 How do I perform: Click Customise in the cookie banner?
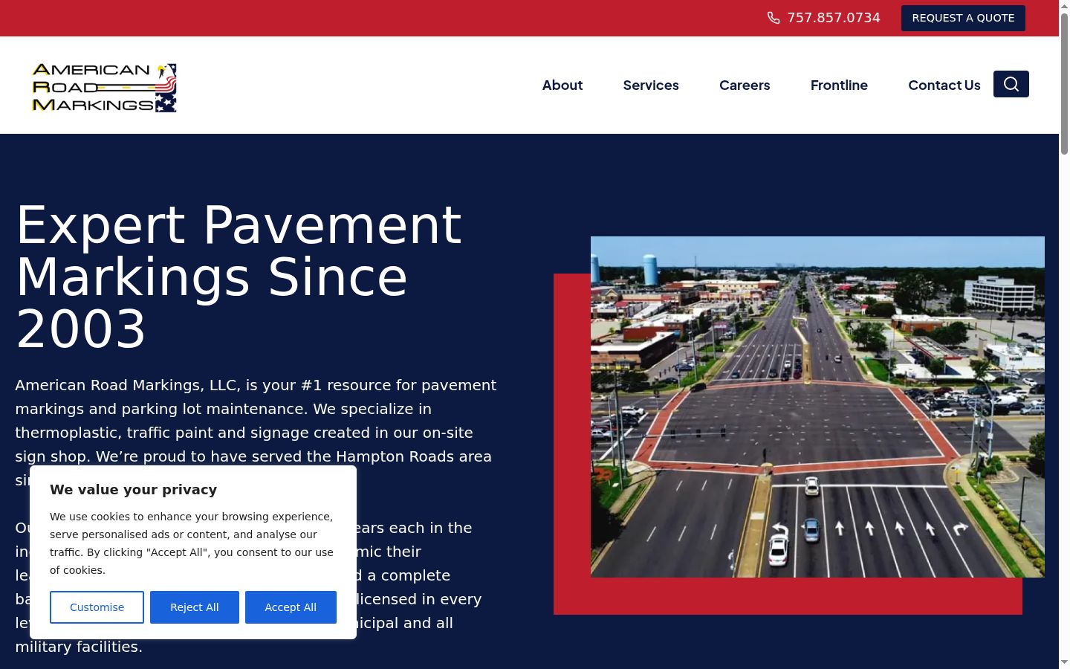(97, 607)
